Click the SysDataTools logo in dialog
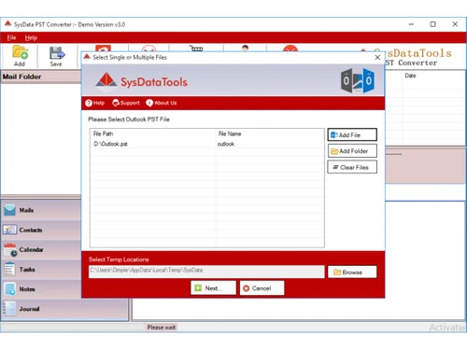Viewport: 467px width, 350px height. pos(142,82)
